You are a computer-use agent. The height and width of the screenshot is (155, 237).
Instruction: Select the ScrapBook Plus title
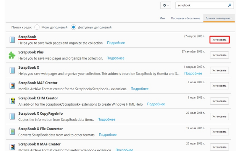click(x=31, y=52)
